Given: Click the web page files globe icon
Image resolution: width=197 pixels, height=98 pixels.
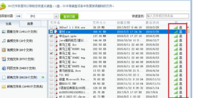Looking at the screenshot, I should (x=4, y=68).
